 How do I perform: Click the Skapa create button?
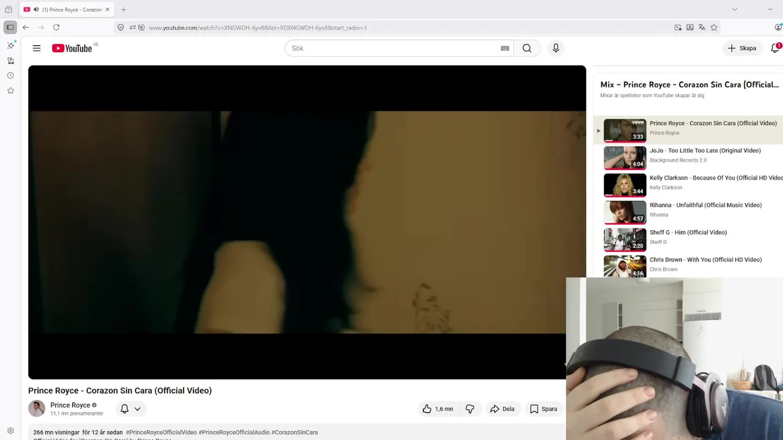tap(742, 48)
